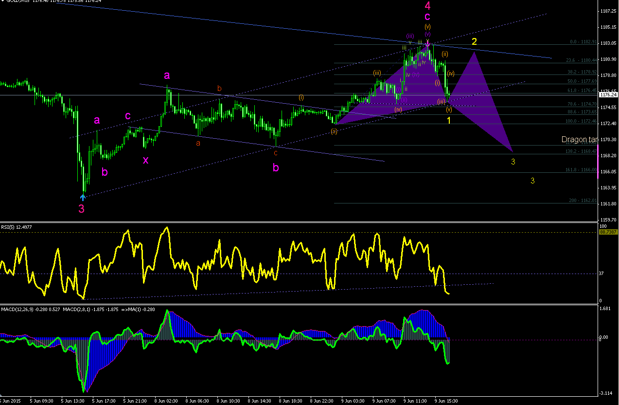Select the pink 'c' label under pink '4'
Image resolution: width=619 pixels, height=405 pixels.
click(x=427, y=17)
